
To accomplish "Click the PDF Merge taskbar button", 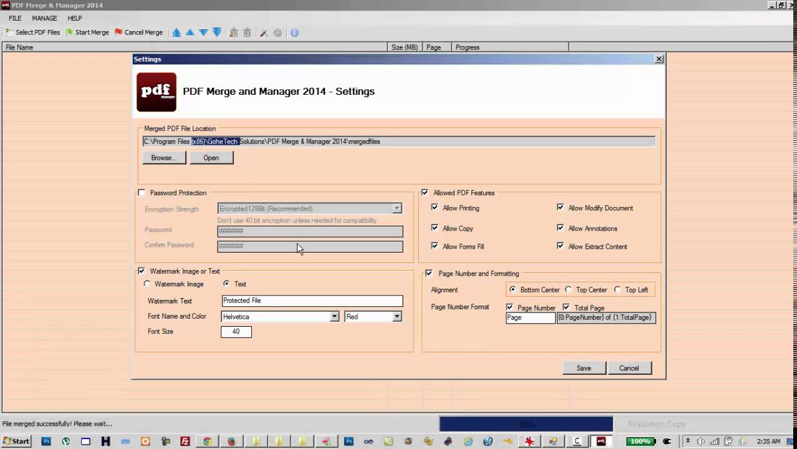I will pyautogui.click(x=601, y=442).
